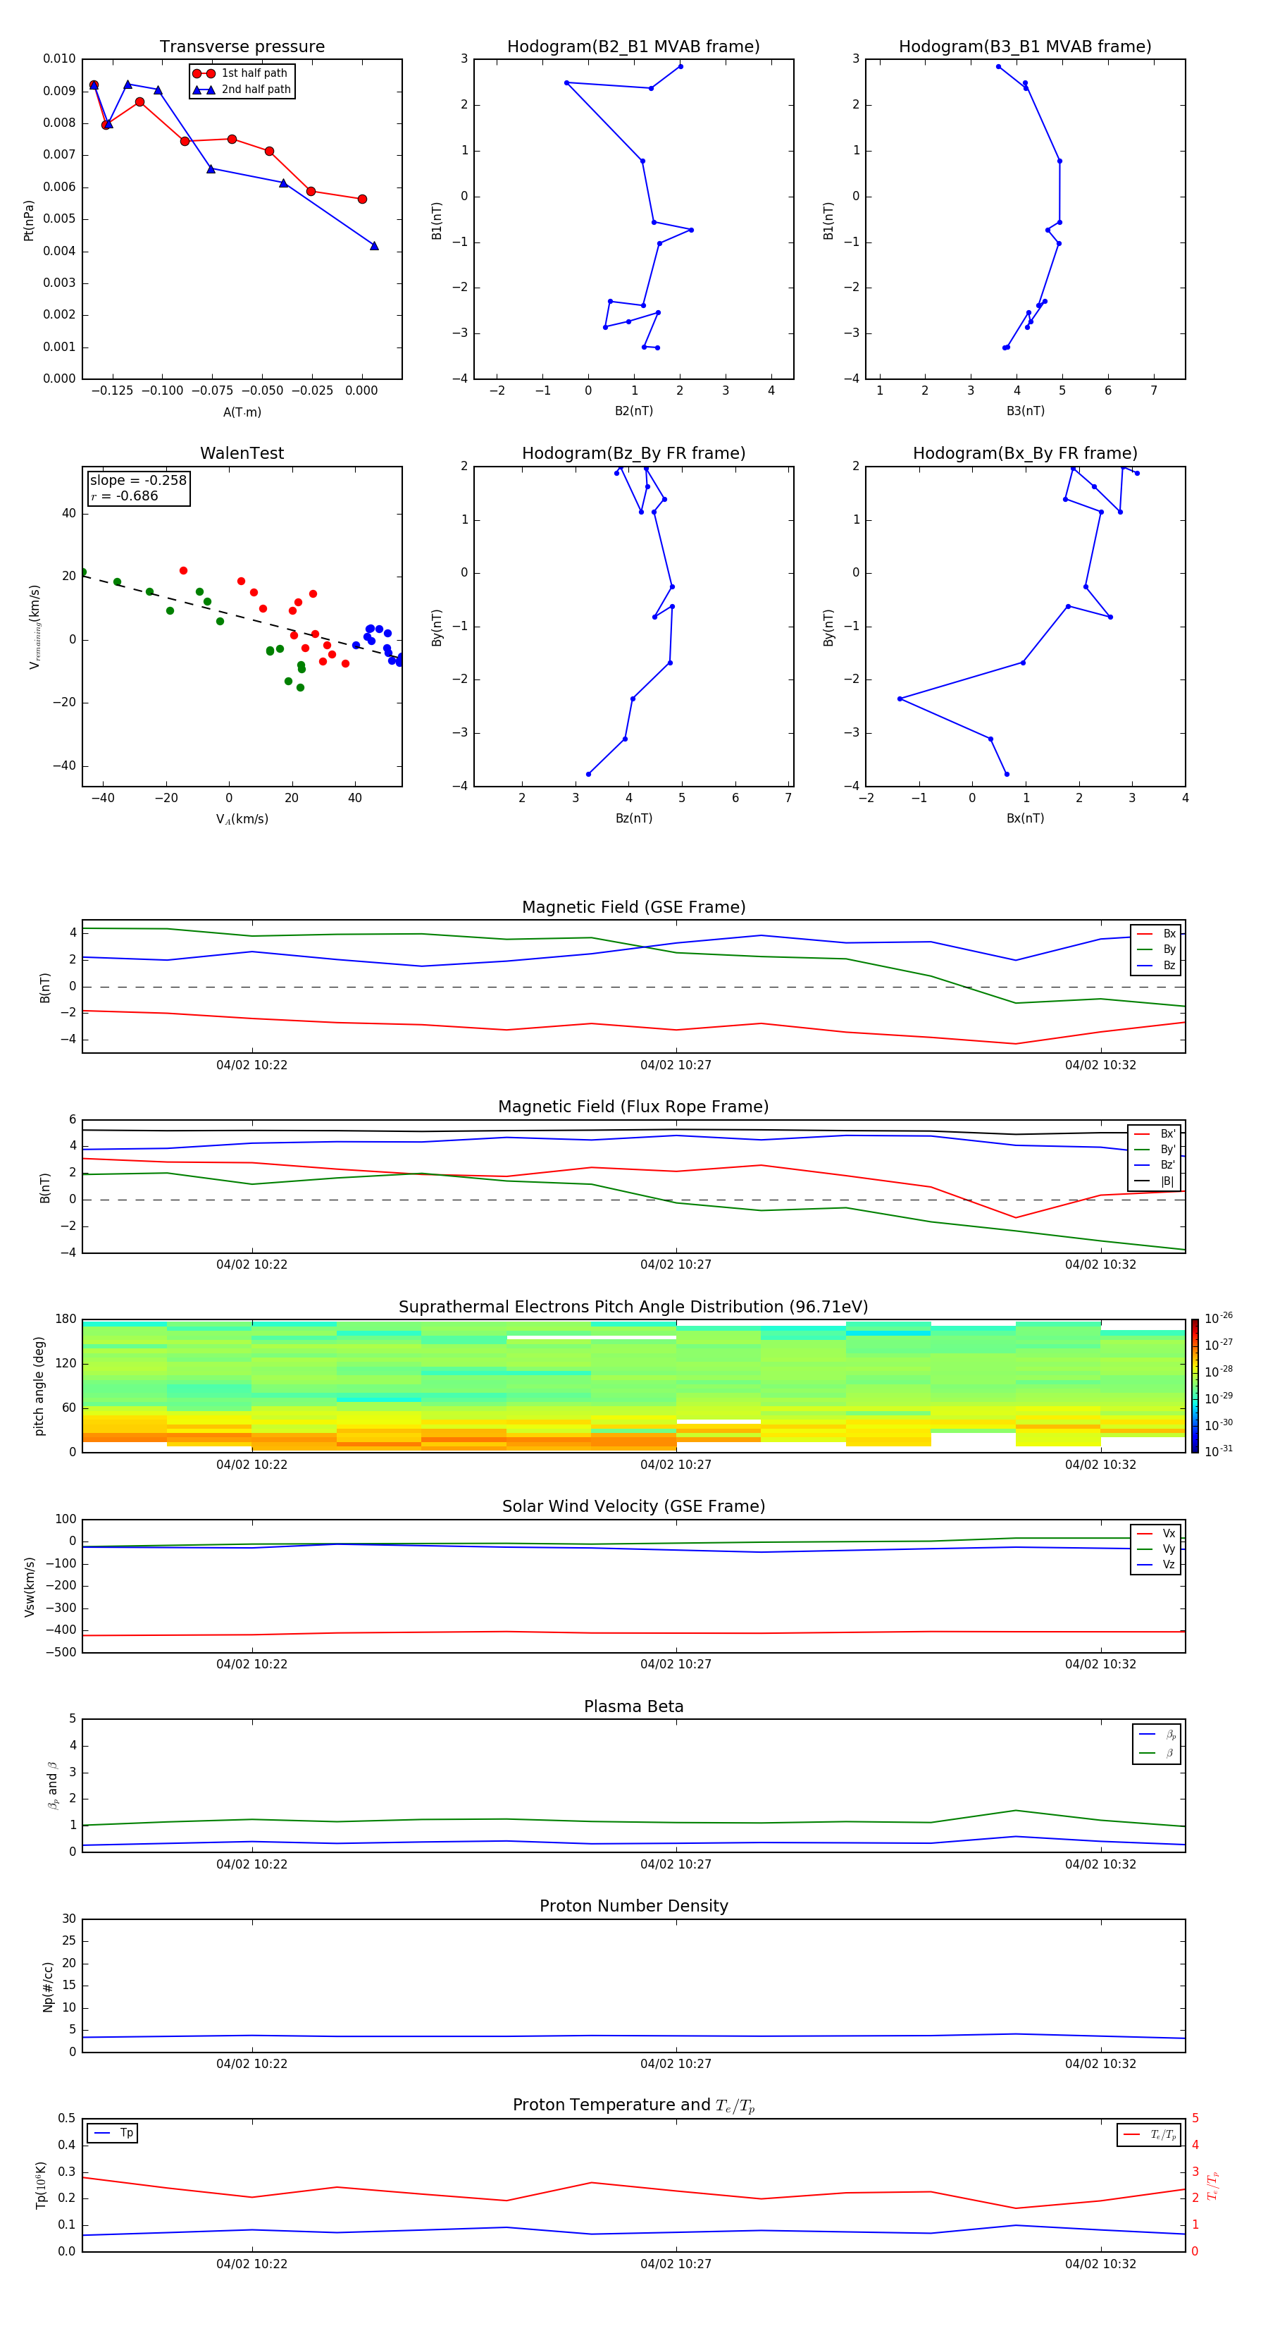
Task: Click the pitch angle color scale bar
Action: click(x=1195, y=1386)
